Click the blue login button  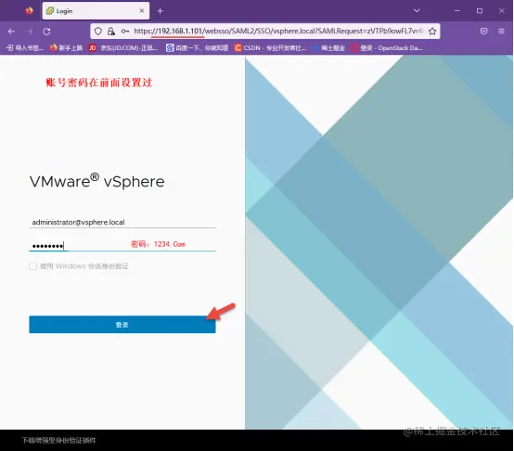click(122, 325)
